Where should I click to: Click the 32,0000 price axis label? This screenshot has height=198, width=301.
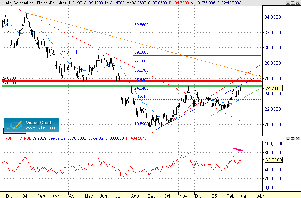coord(272,33)
